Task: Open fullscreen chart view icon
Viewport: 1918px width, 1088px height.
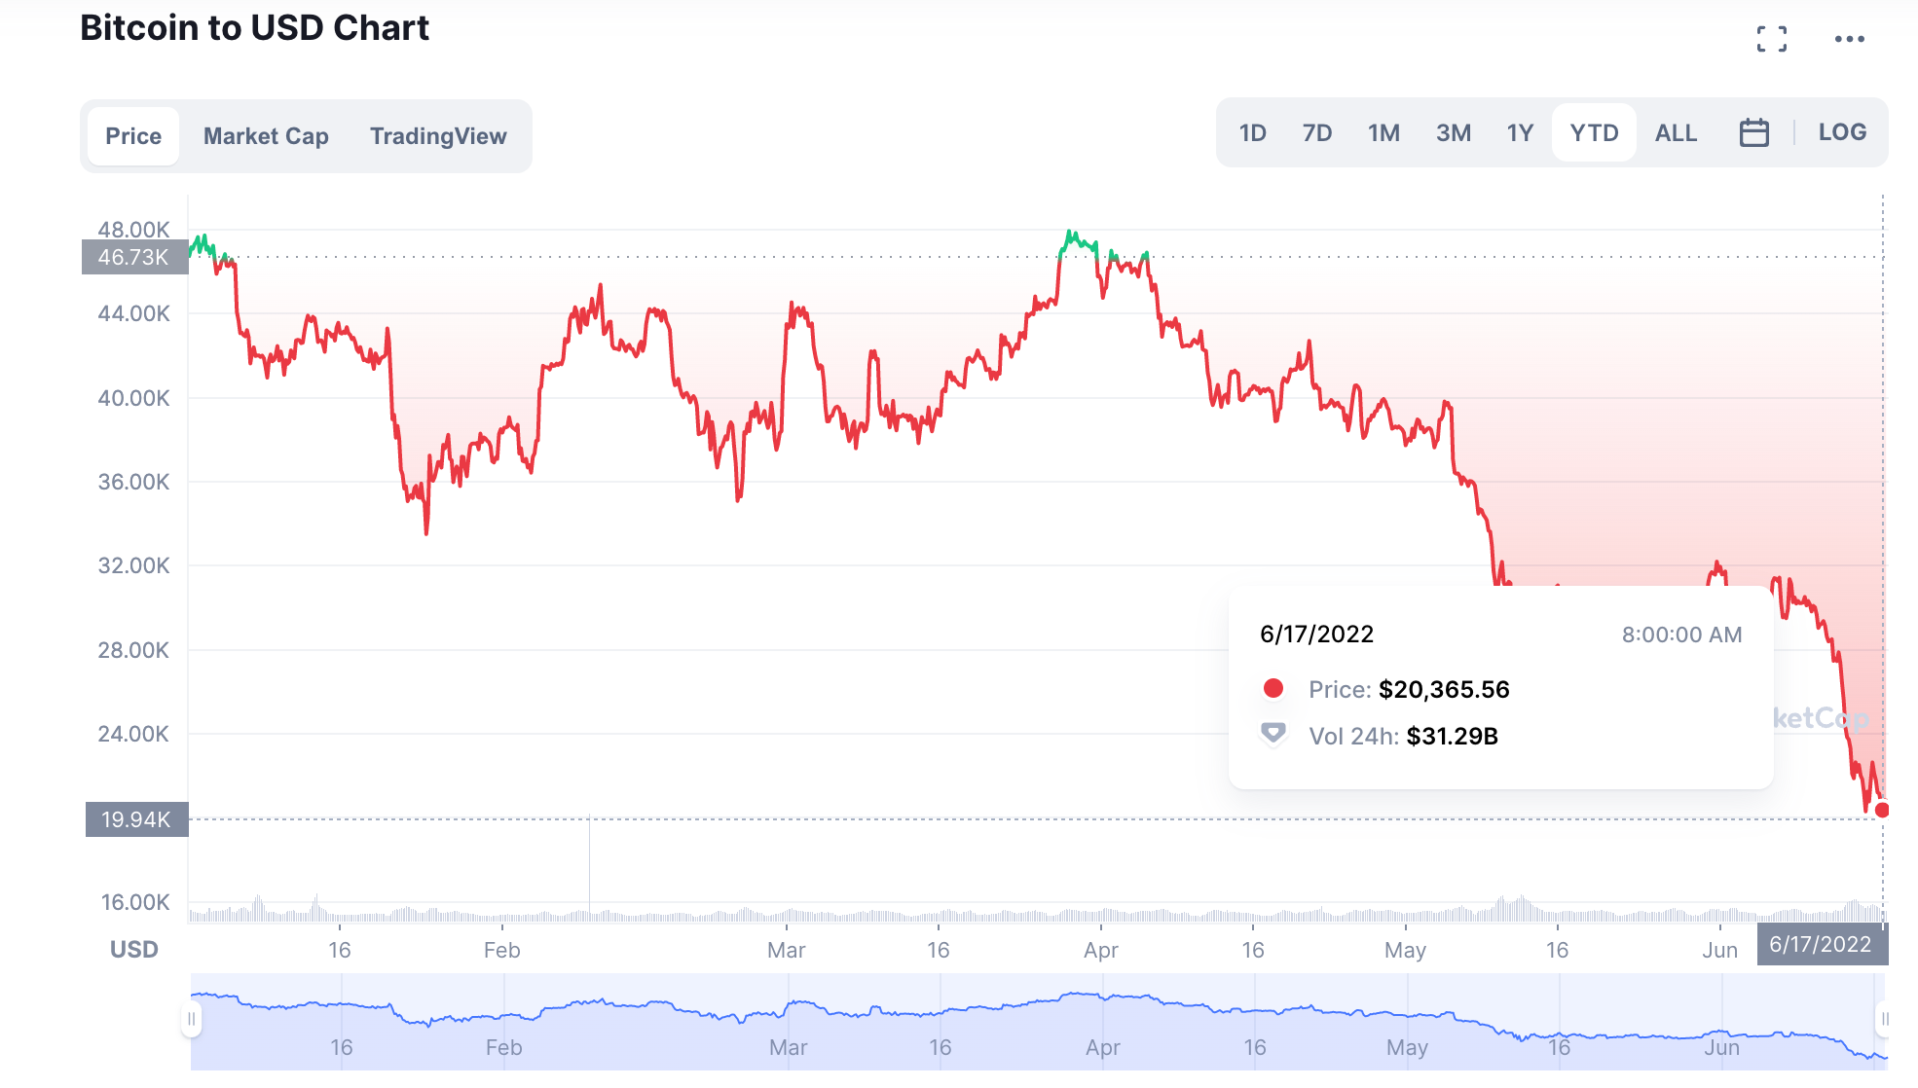Action: 1772,39
